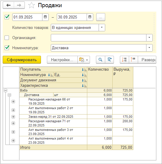Select Акт выполненных работ 3 от 23.09.2025
This screenshot has height=164, width=162.
pyautogui.click(x=53, y=132)
